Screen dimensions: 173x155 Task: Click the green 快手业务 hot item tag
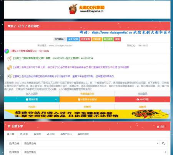[108, 39]
